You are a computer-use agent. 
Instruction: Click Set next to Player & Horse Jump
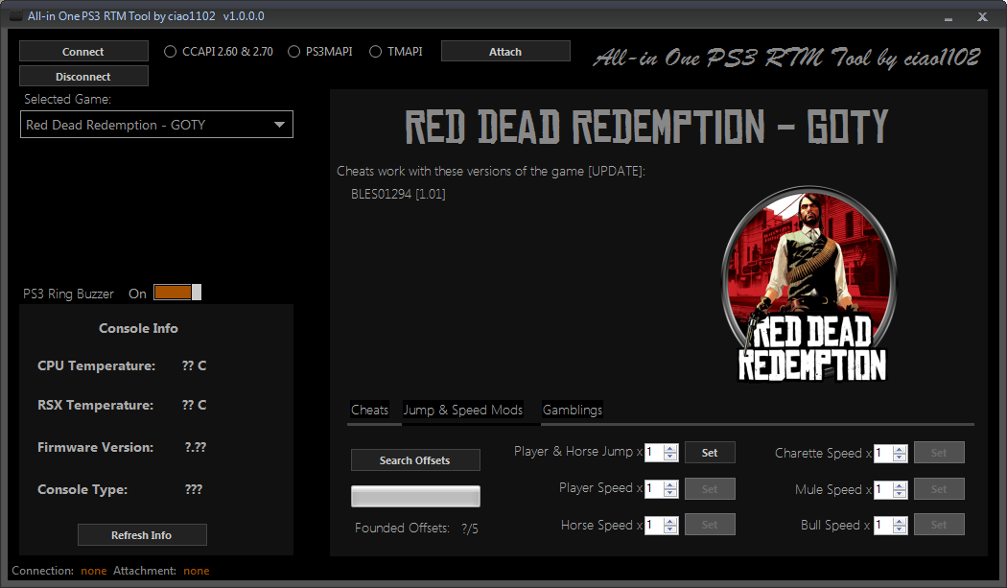[710, 453]
